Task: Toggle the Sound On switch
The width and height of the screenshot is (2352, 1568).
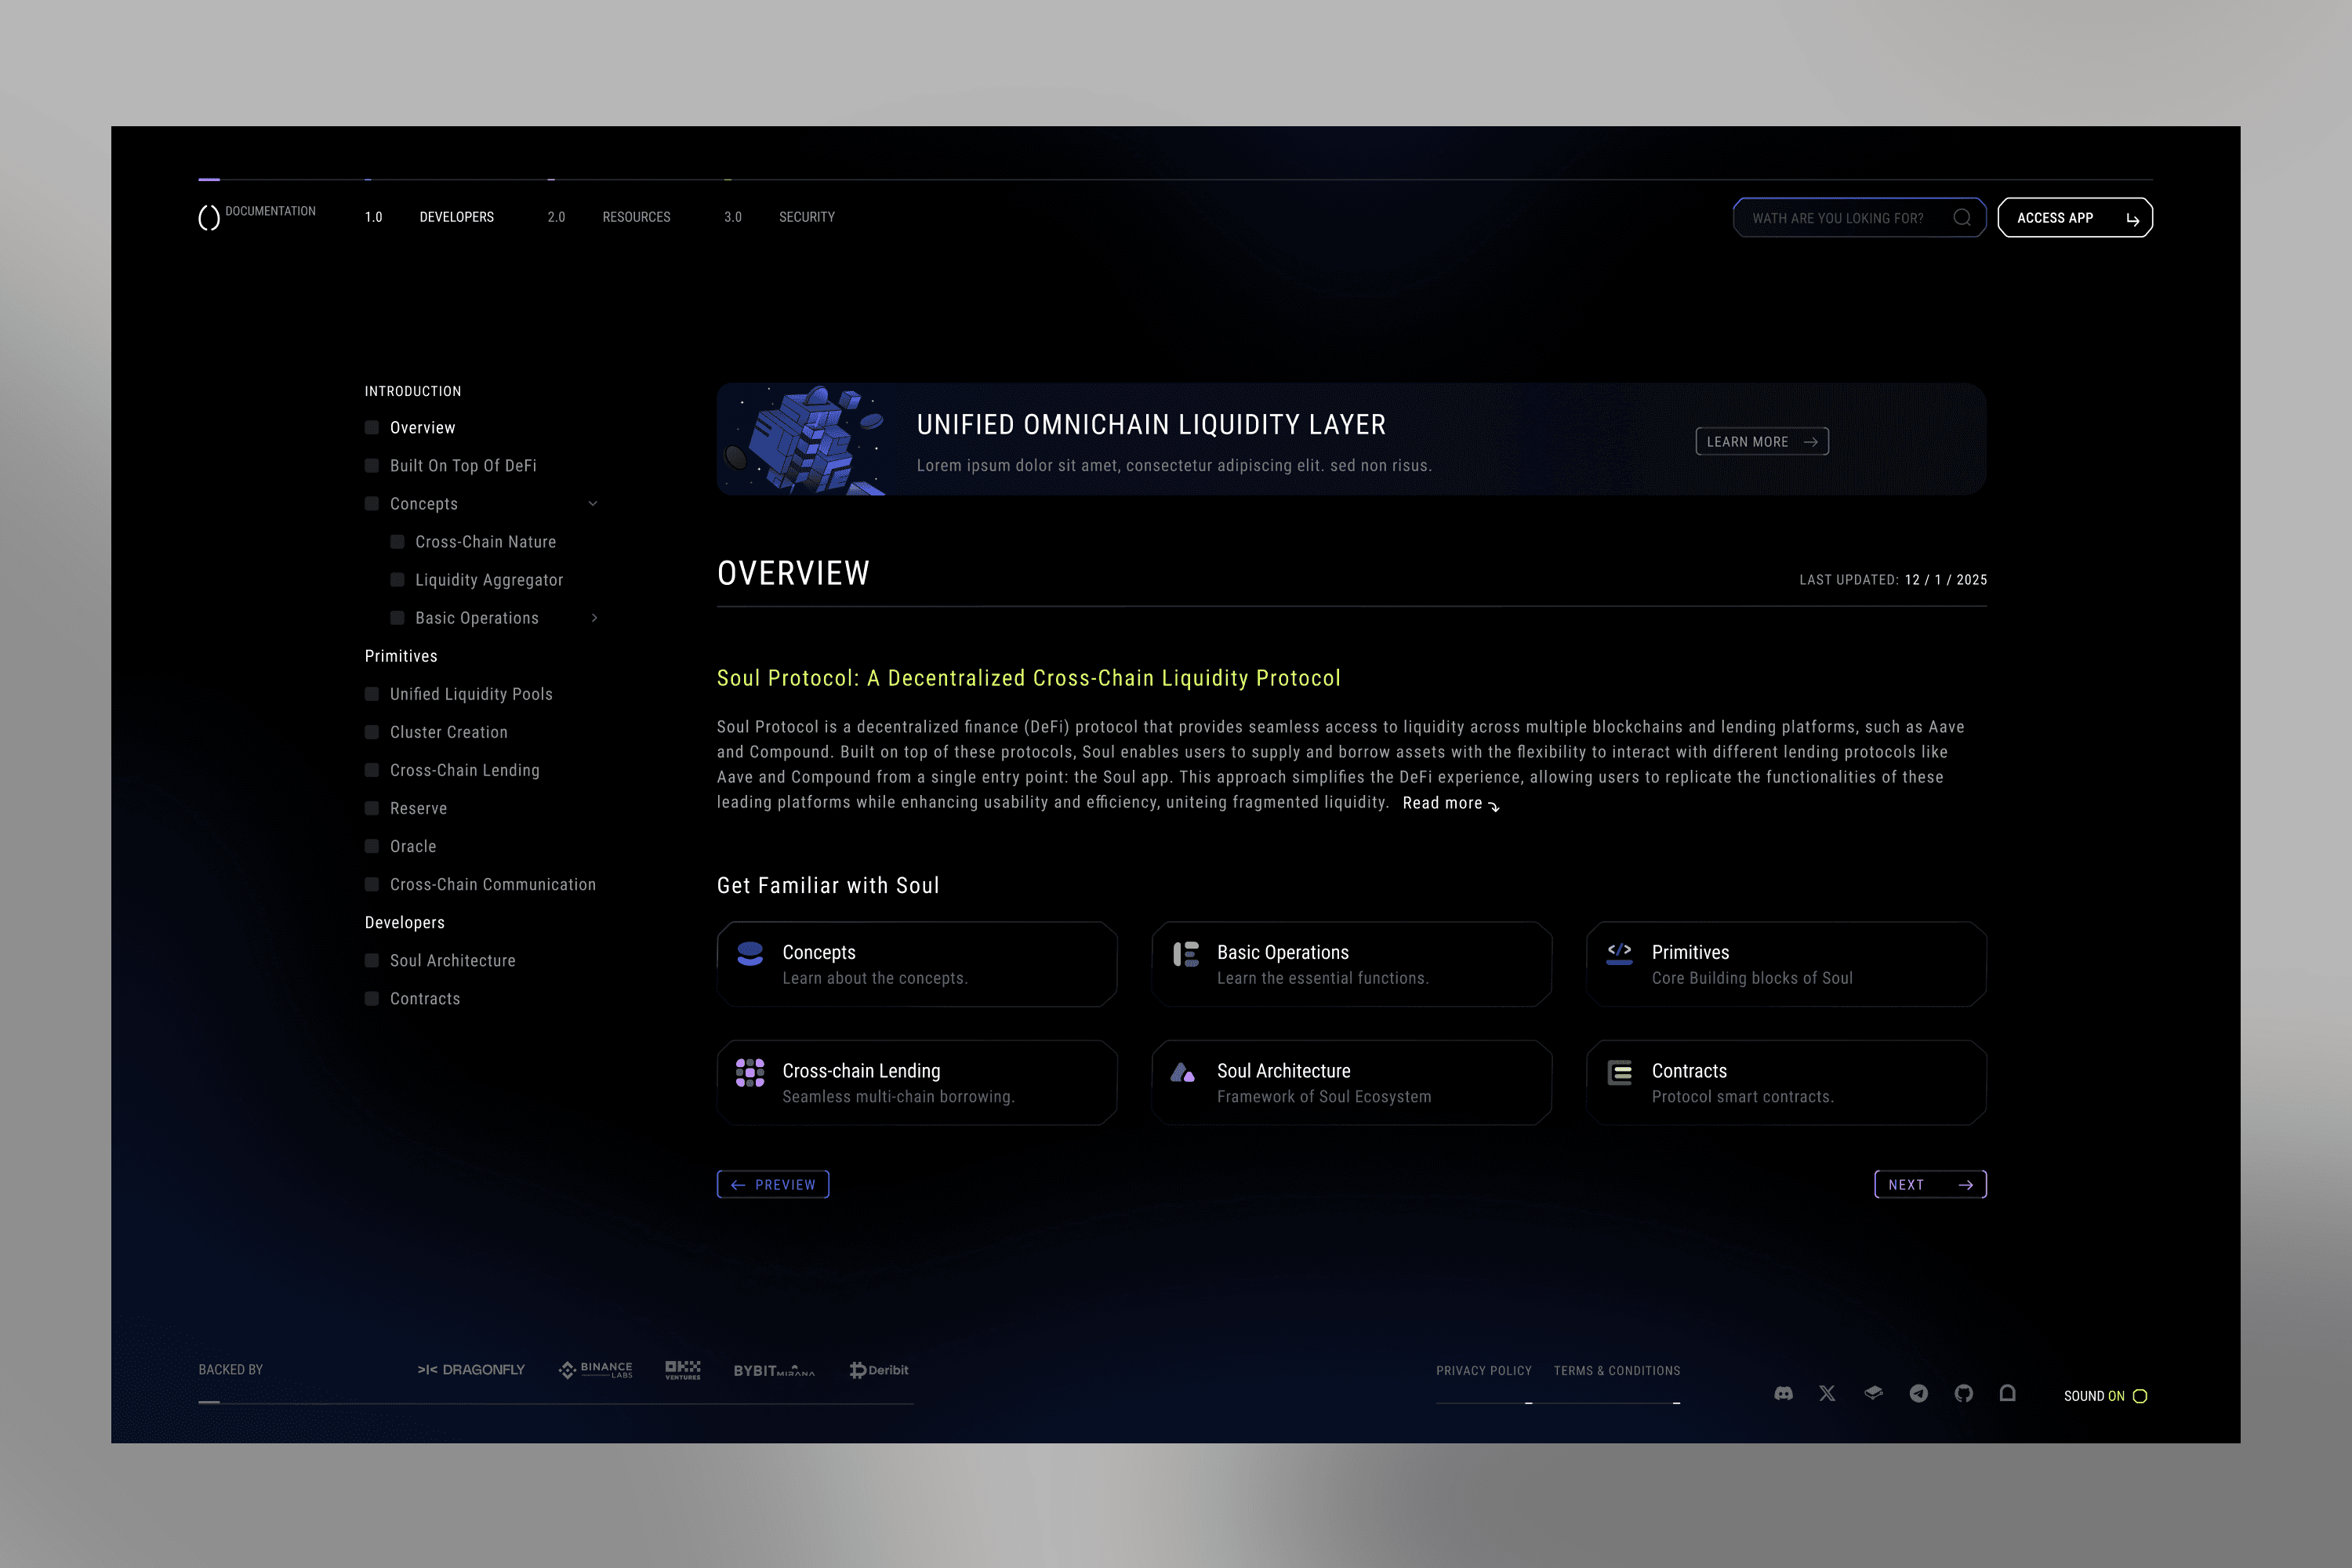Action: 2140,1396
